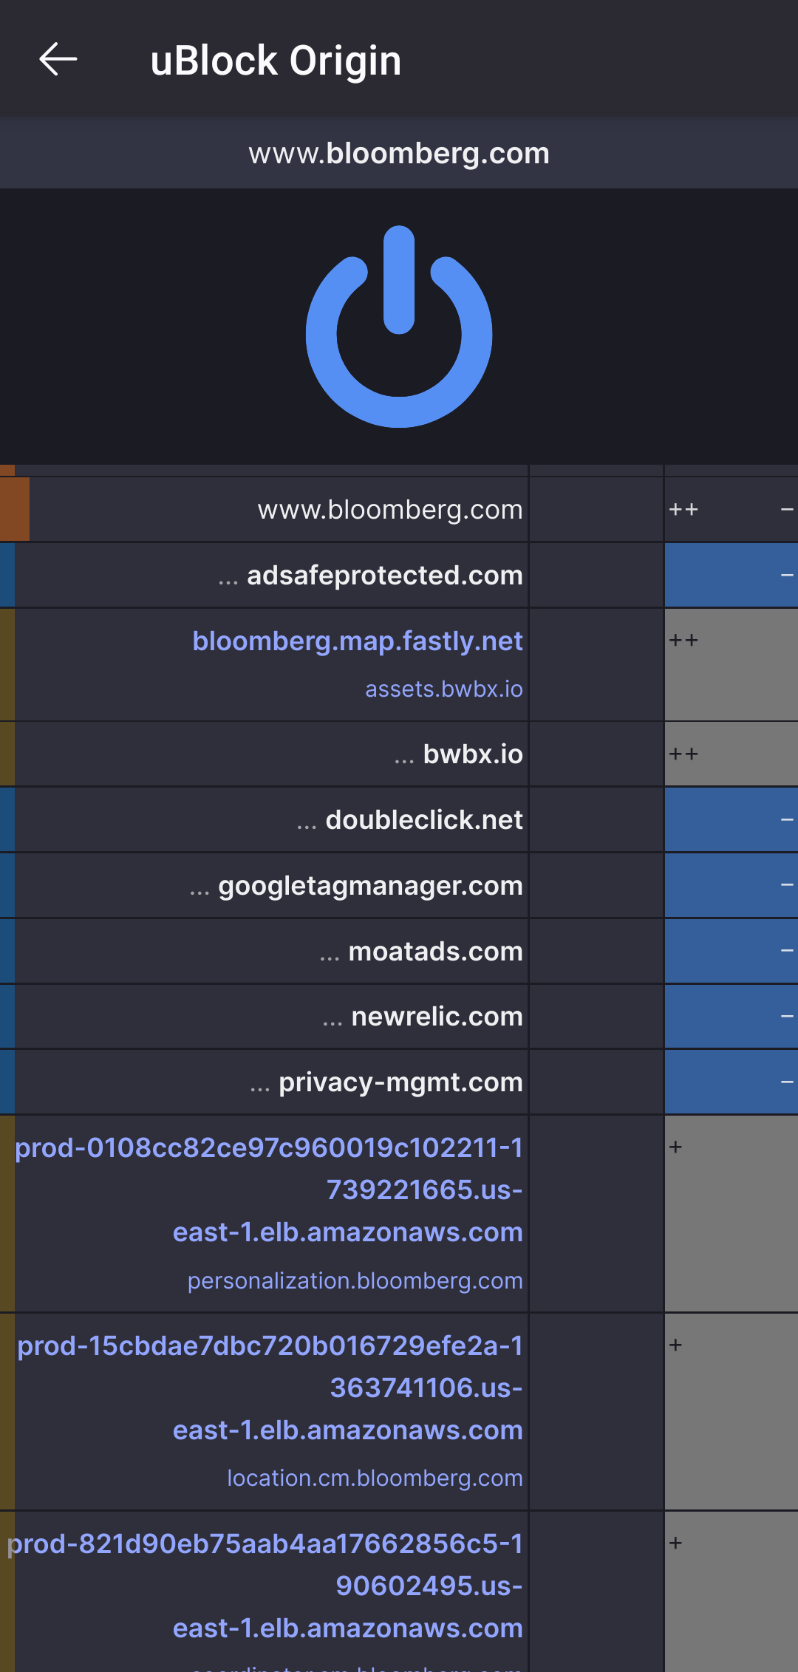Open the bloomberg.map.fastly.net entry
Viewport: 798px width, 1672px height.
click(x=358, y=641)
